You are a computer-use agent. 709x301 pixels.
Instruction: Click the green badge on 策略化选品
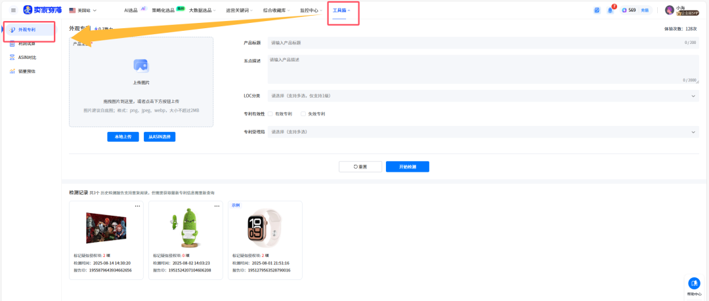pyautogui.click(x=181, y=8)
